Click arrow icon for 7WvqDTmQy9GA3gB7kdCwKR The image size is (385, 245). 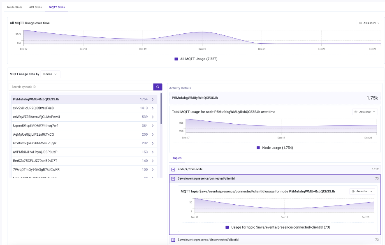click(153, 170)
